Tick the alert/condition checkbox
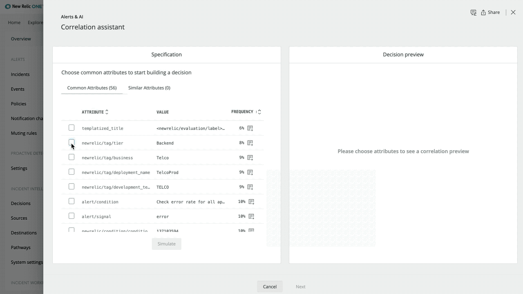523x294 pixels. pyautogui.click(x=72, y=201)
